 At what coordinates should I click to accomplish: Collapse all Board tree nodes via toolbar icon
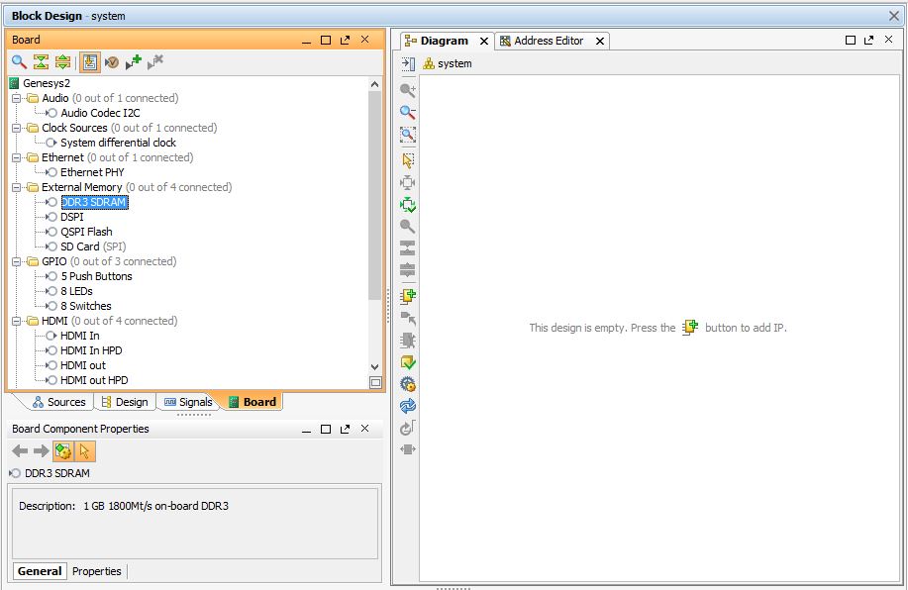point(41,61)
